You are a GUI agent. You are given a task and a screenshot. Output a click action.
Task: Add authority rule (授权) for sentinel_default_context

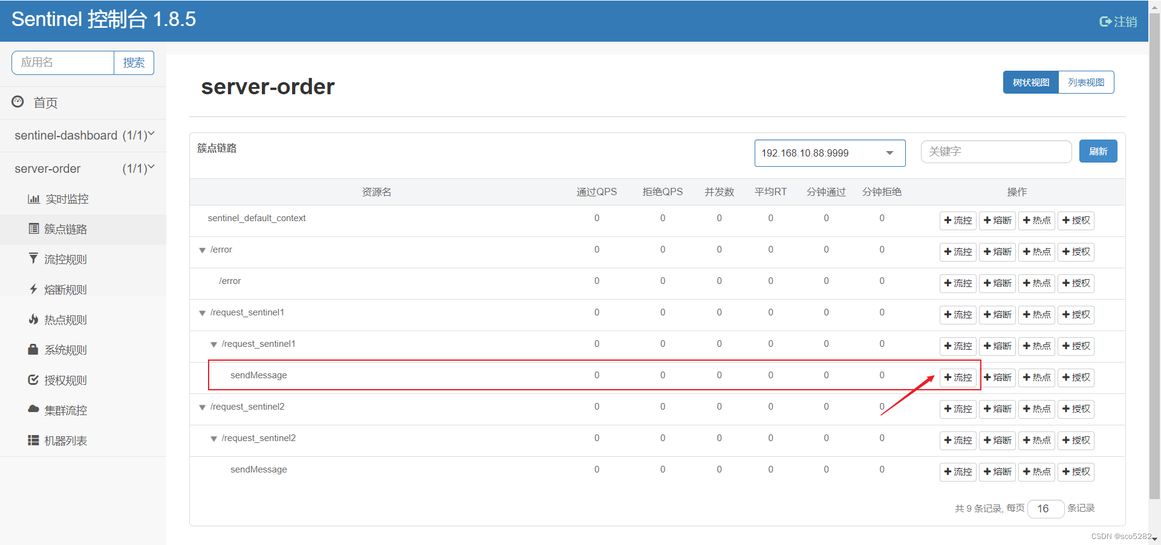[1076, 221]
